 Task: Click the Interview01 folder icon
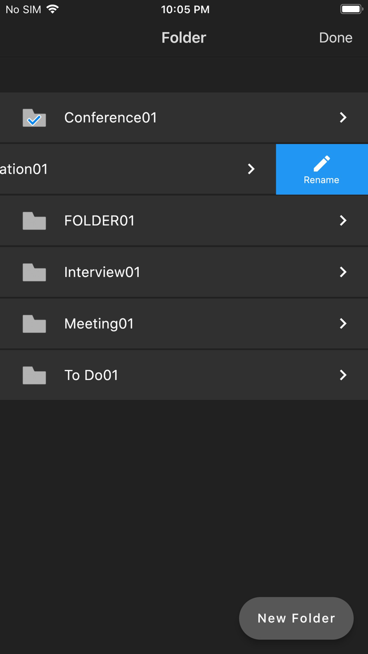pyautogui.click(x=34, y=272)
